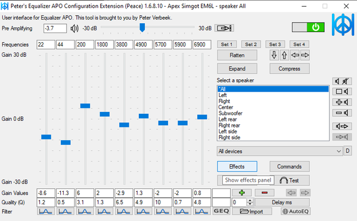Viewport: 357px width, 221px height.
Task: Select Set 4 preset button
Action: [x=299, y=45]
